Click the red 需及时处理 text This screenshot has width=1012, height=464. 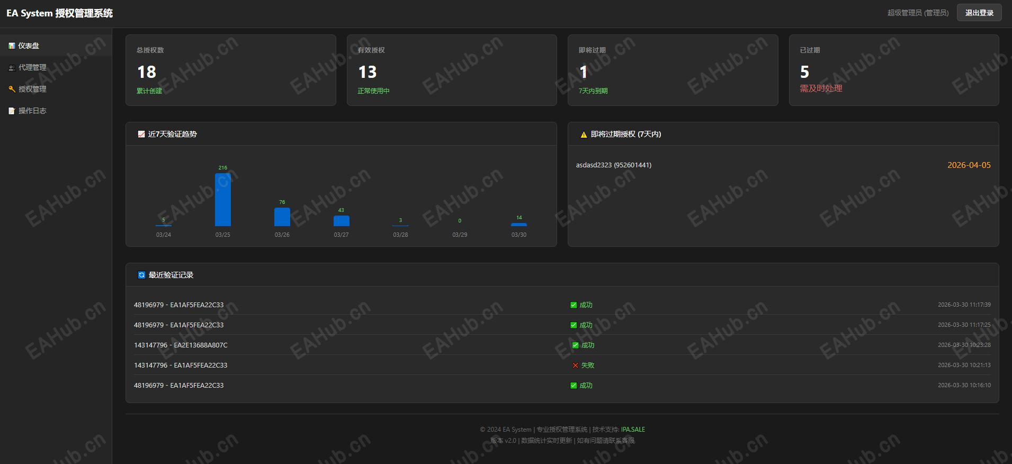click(x=821, y=88)
